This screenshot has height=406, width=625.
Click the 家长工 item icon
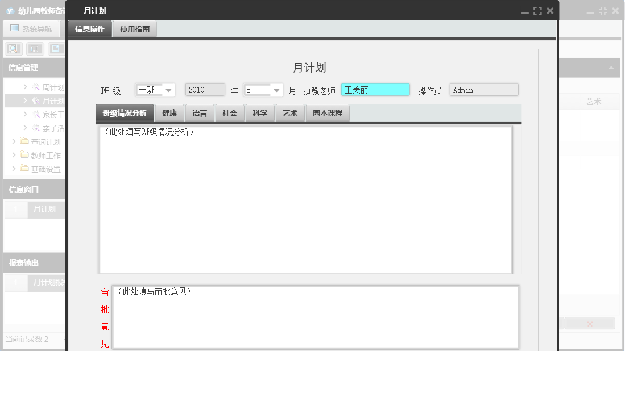[x=36, y=114]
